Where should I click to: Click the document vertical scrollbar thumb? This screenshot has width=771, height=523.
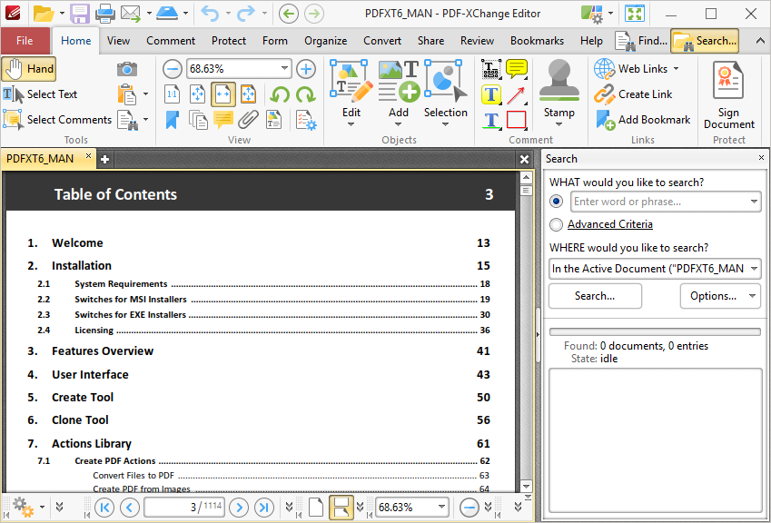click(526, 191)
